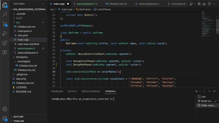Open the OUTPUT panel tab
This screenshot has height=123, width=219.
coord(72,91)
